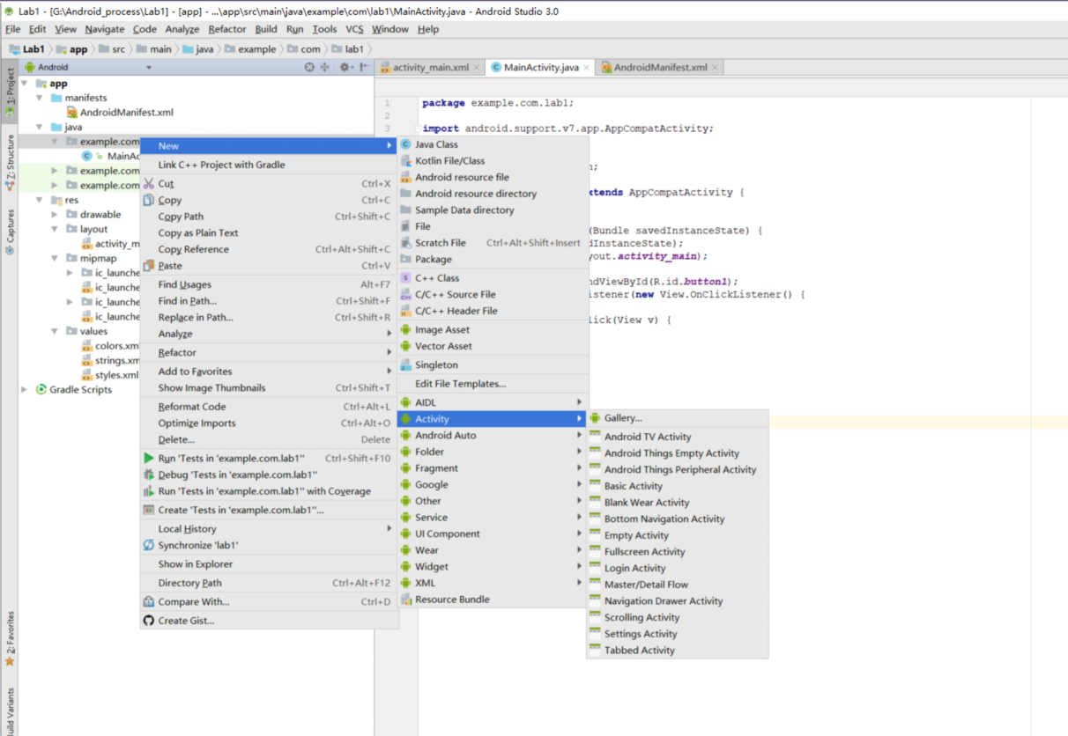
Task: Switch to activity_main.xml tab
Action: (x=430, y=68)
